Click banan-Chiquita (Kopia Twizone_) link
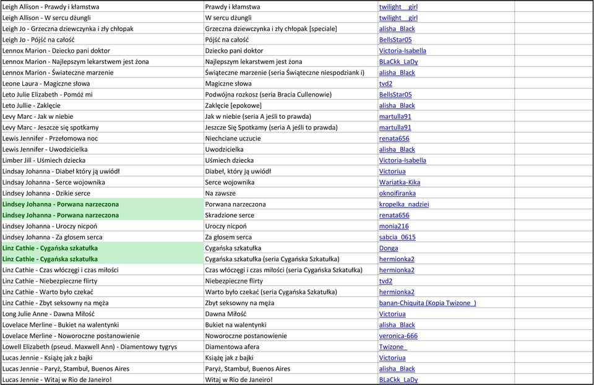This screenshot has width=594, height=385. (428, 303)
